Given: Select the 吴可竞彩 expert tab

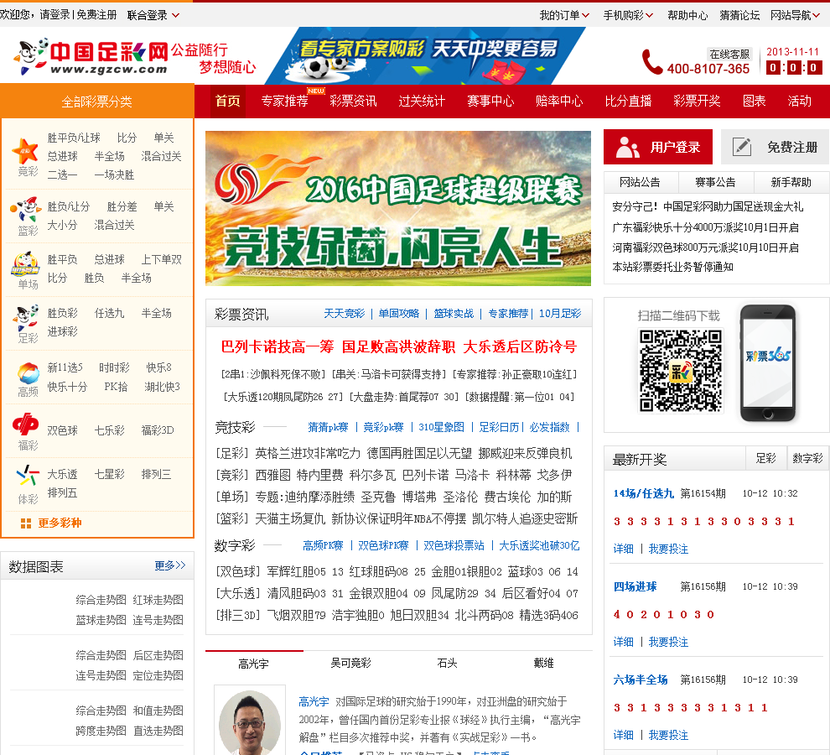Looking at the screenshot, I should (351, 663).
